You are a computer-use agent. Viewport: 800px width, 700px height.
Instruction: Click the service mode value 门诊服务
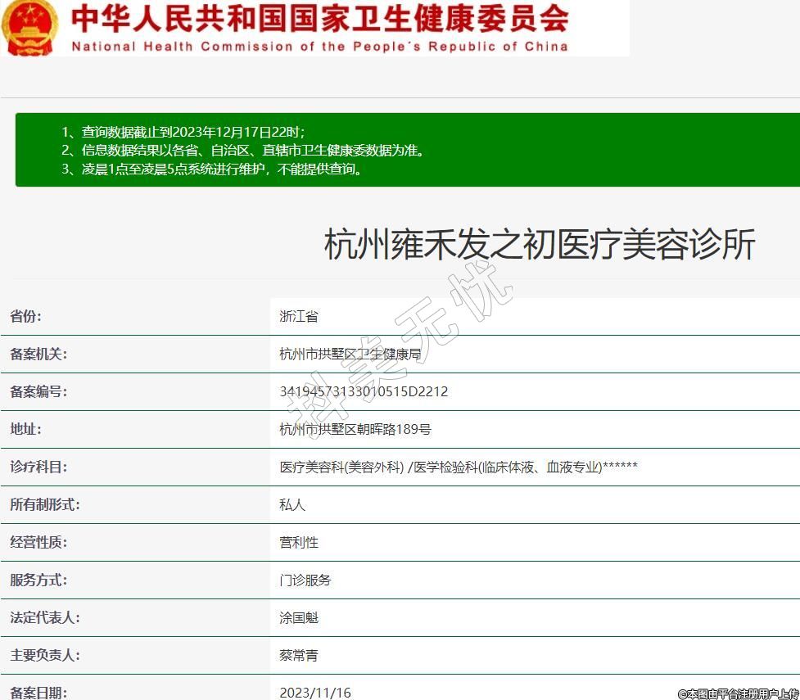(305, 580)
